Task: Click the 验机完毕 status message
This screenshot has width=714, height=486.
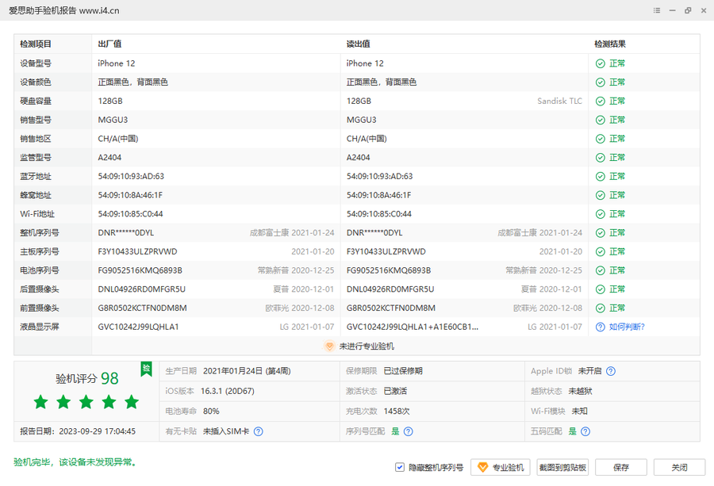Action: 75,462
